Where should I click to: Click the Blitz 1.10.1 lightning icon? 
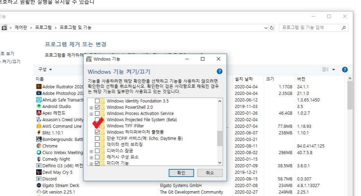pos(39,133)
